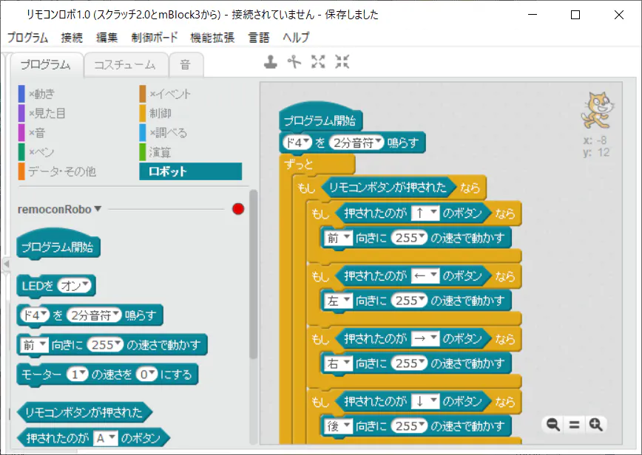This screenshot has width=642, height=455.
Task: Click the cat sprite thumbnail
Action: pyautogui.click(x=597, y=112)
